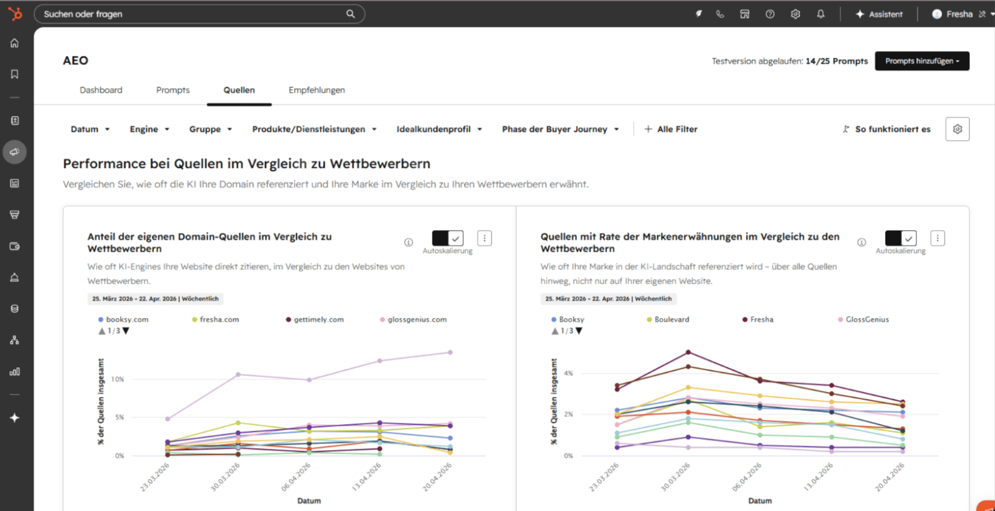The image size is (995, 511).
Task: Toggle GlossGenius legend series in right chart
Action: [x=863, y=320]
